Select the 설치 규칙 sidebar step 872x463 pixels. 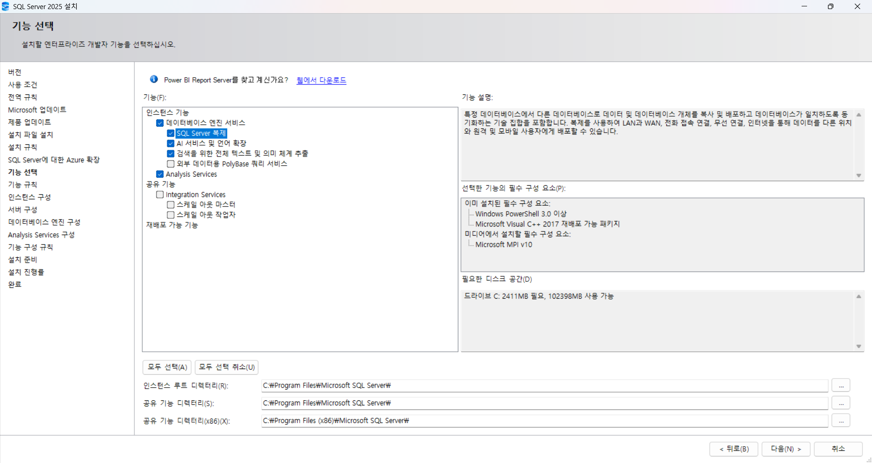(x=23, y=147)
